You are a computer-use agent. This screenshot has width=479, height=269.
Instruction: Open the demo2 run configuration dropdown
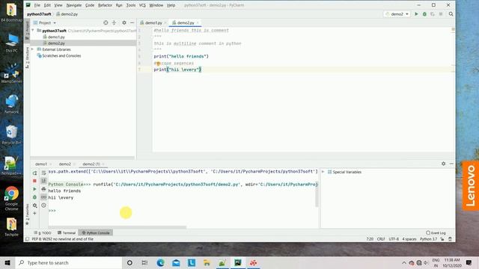point(397,14)
